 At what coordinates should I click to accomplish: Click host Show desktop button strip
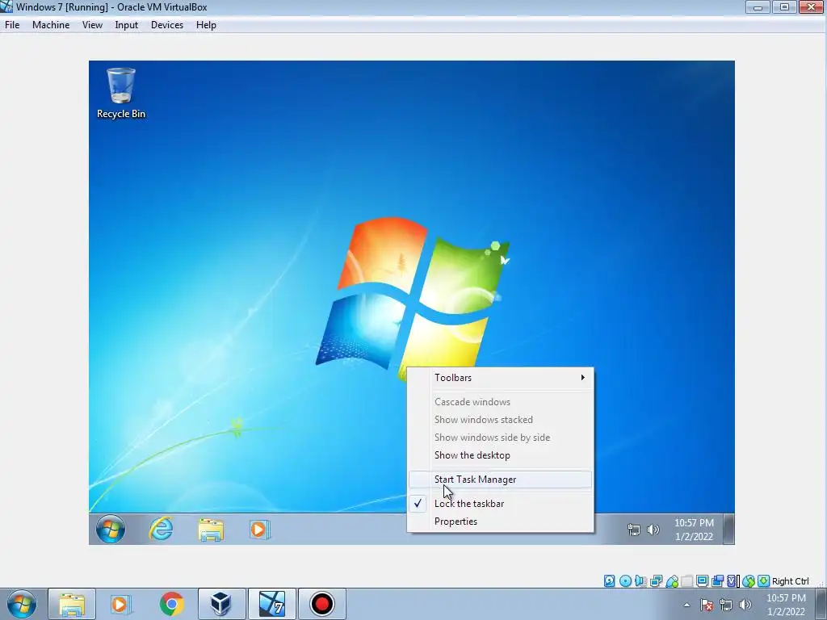pos(822,604)
